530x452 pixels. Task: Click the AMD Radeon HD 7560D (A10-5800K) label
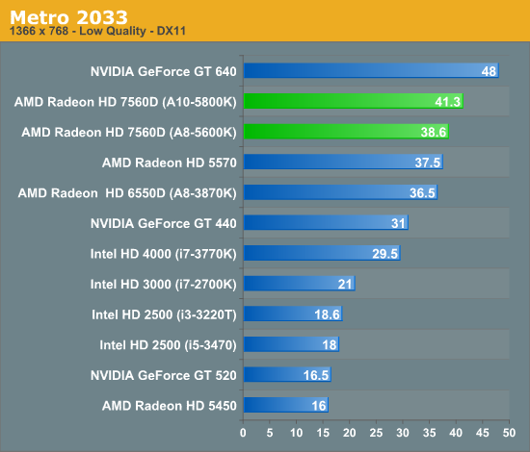[125, 102]
